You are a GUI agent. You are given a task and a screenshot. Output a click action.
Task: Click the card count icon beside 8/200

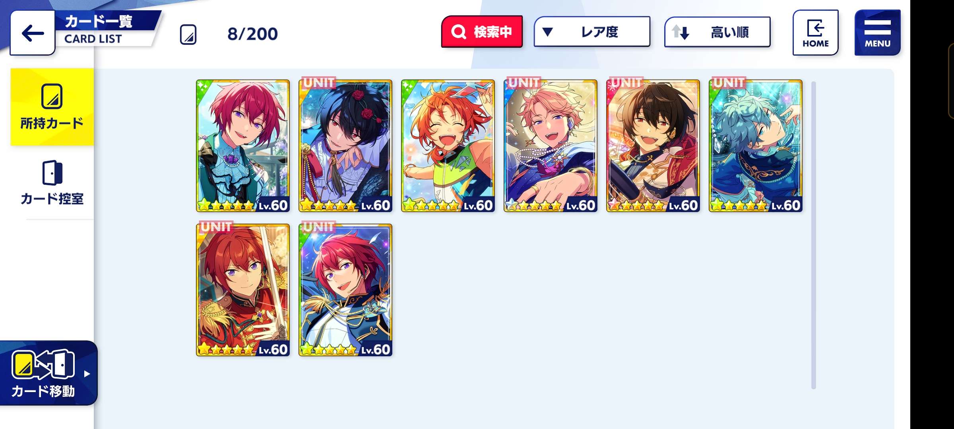point(188,34)
